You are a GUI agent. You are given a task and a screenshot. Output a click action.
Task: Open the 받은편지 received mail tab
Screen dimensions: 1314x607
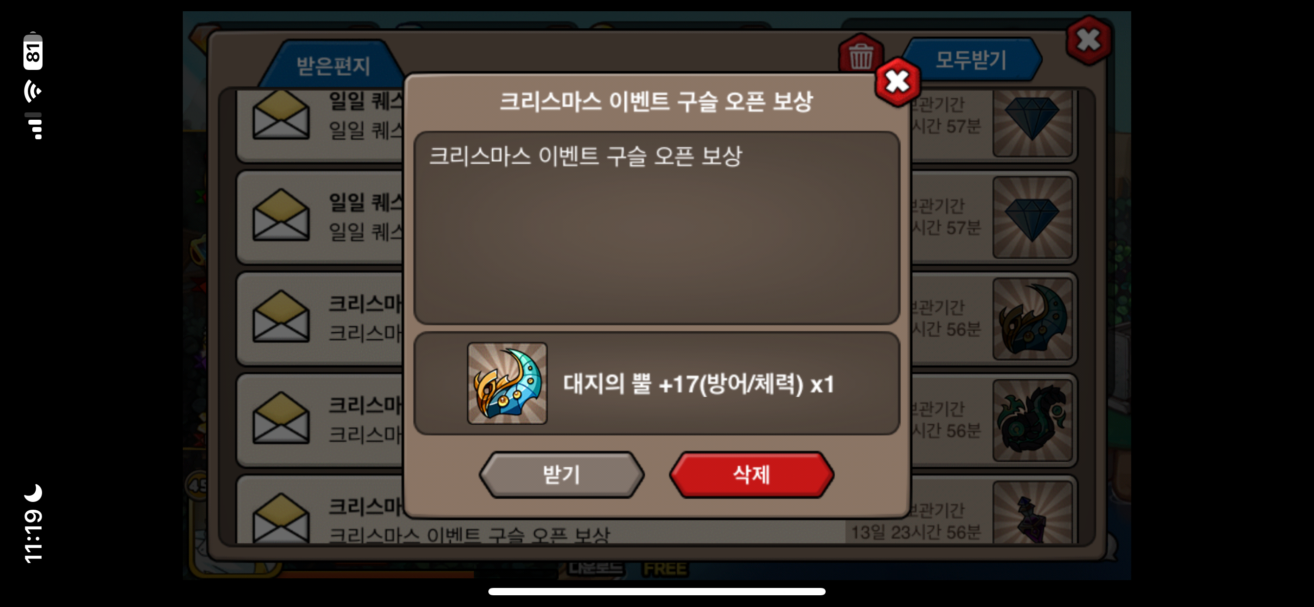point(333,65)
